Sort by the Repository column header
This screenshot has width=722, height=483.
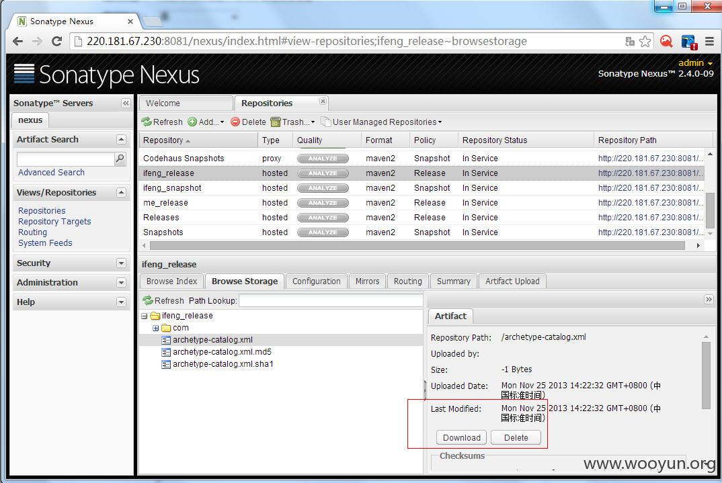click(198, 140)
